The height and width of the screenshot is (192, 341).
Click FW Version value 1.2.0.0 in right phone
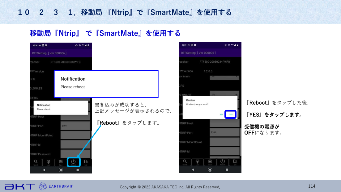[x=208, y=71]
